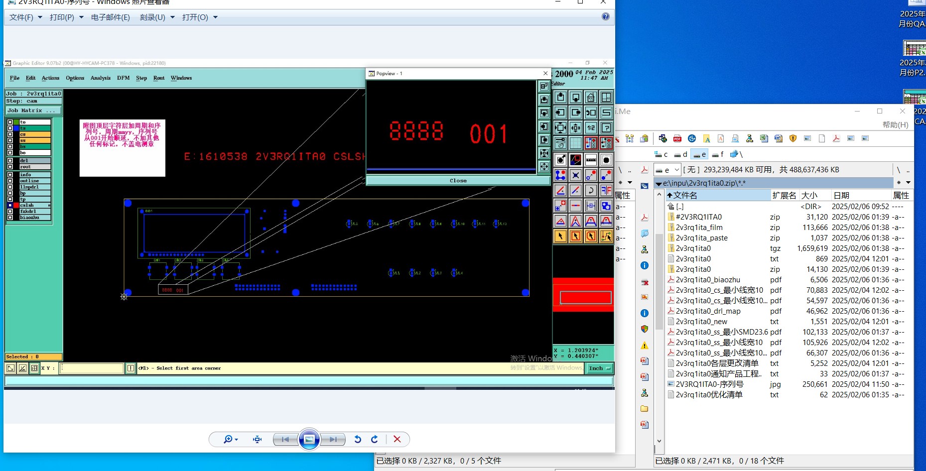Open the 打开(O) dropdown menu
This screenshot has width=926, height=471.
click(200, 17)
